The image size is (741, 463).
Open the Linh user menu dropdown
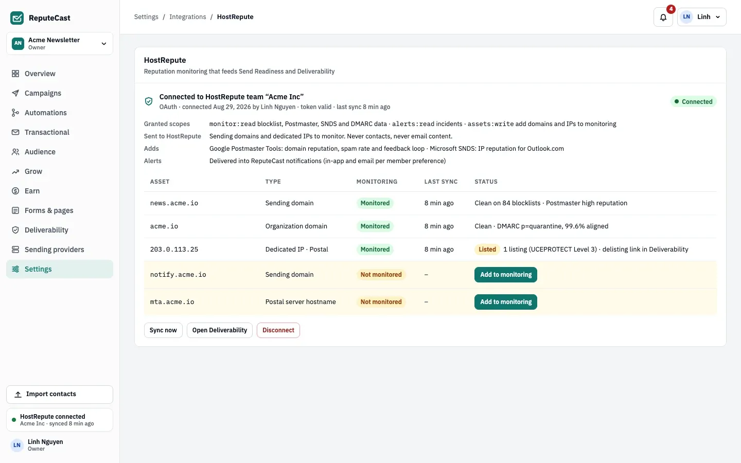coord(702,17)
